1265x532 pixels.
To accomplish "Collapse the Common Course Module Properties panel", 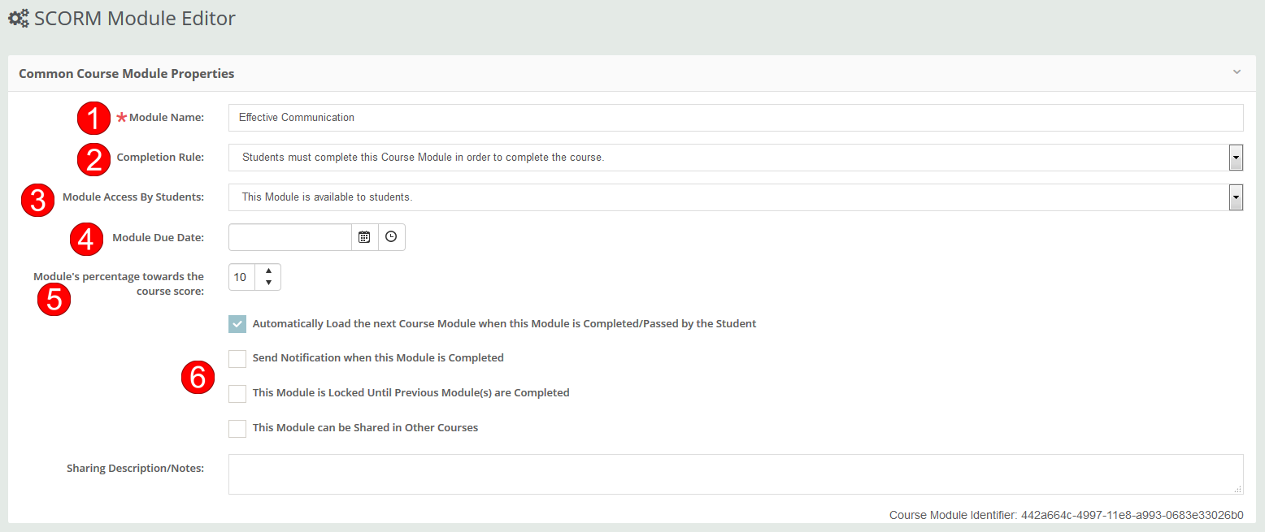I will tap(1237, 72).
